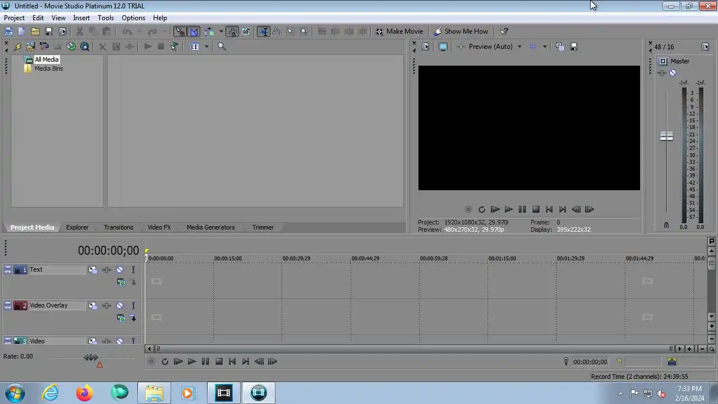Image resolution: width=718 pixels, height=404 pixels.
Task: Click the timeline cursor position field
Action: coord(590,362)
